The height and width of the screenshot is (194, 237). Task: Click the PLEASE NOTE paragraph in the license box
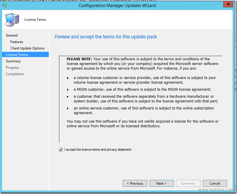142,63
